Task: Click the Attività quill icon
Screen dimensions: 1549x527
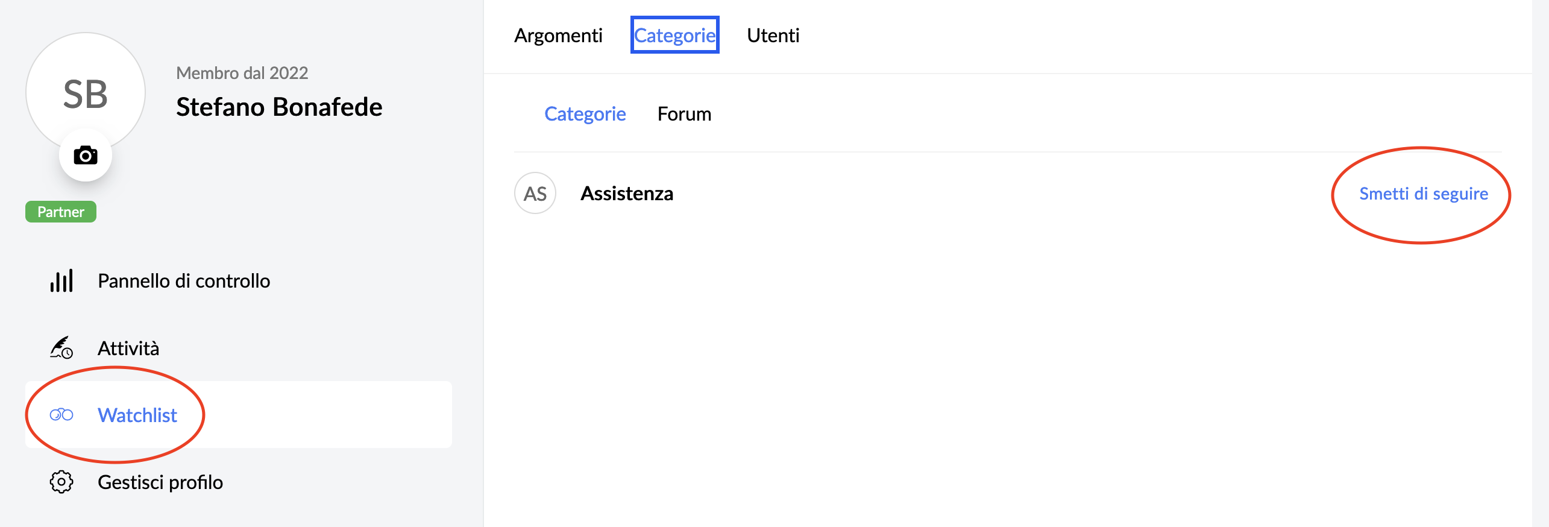Action: coord(61,348)
